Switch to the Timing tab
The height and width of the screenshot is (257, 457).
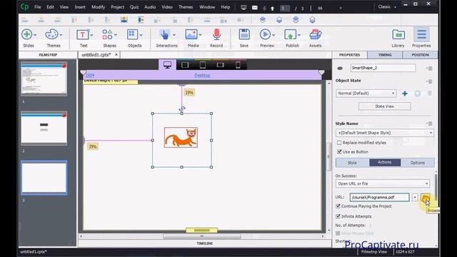click(x=385, y=55)
